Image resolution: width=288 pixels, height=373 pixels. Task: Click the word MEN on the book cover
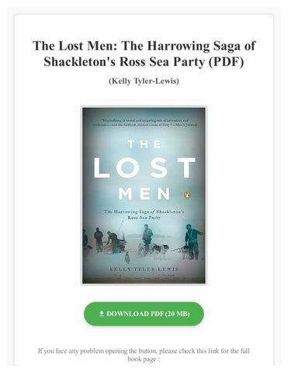[x=144, y=193]
